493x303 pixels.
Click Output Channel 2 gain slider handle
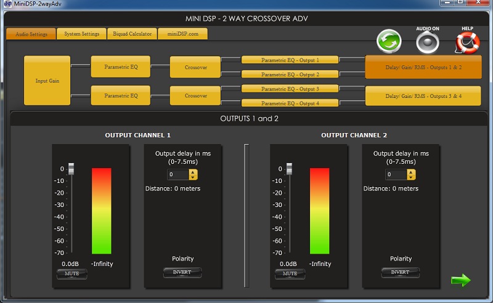289,169
